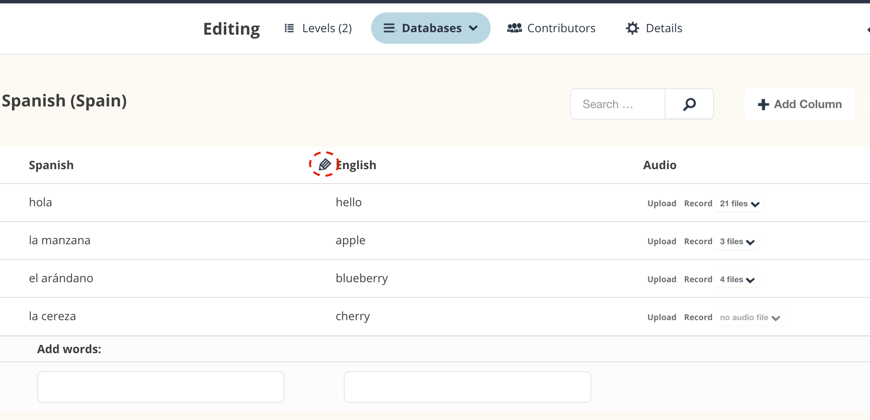
Task: Click the plus icon on Add Column
Action: click(763, 104)
